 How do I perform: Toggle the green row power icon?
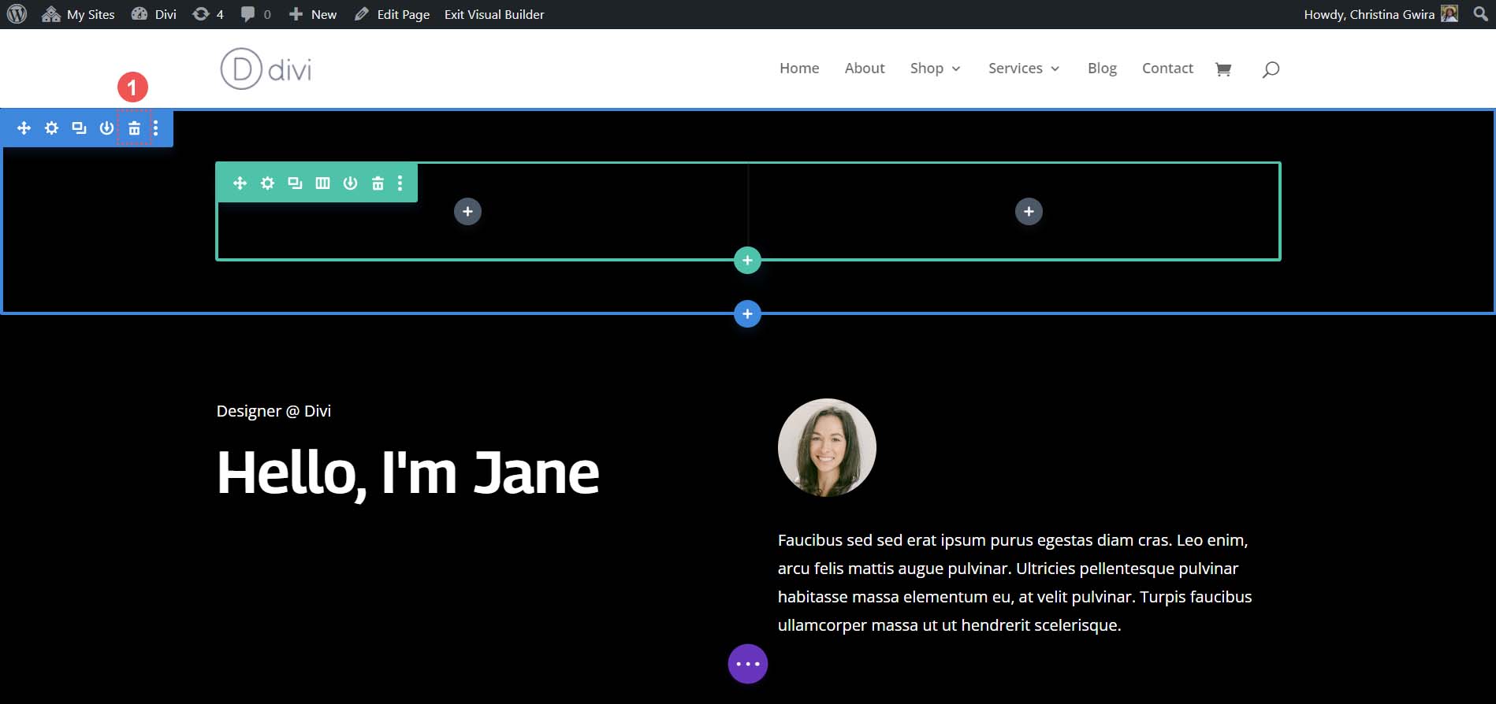350,183
